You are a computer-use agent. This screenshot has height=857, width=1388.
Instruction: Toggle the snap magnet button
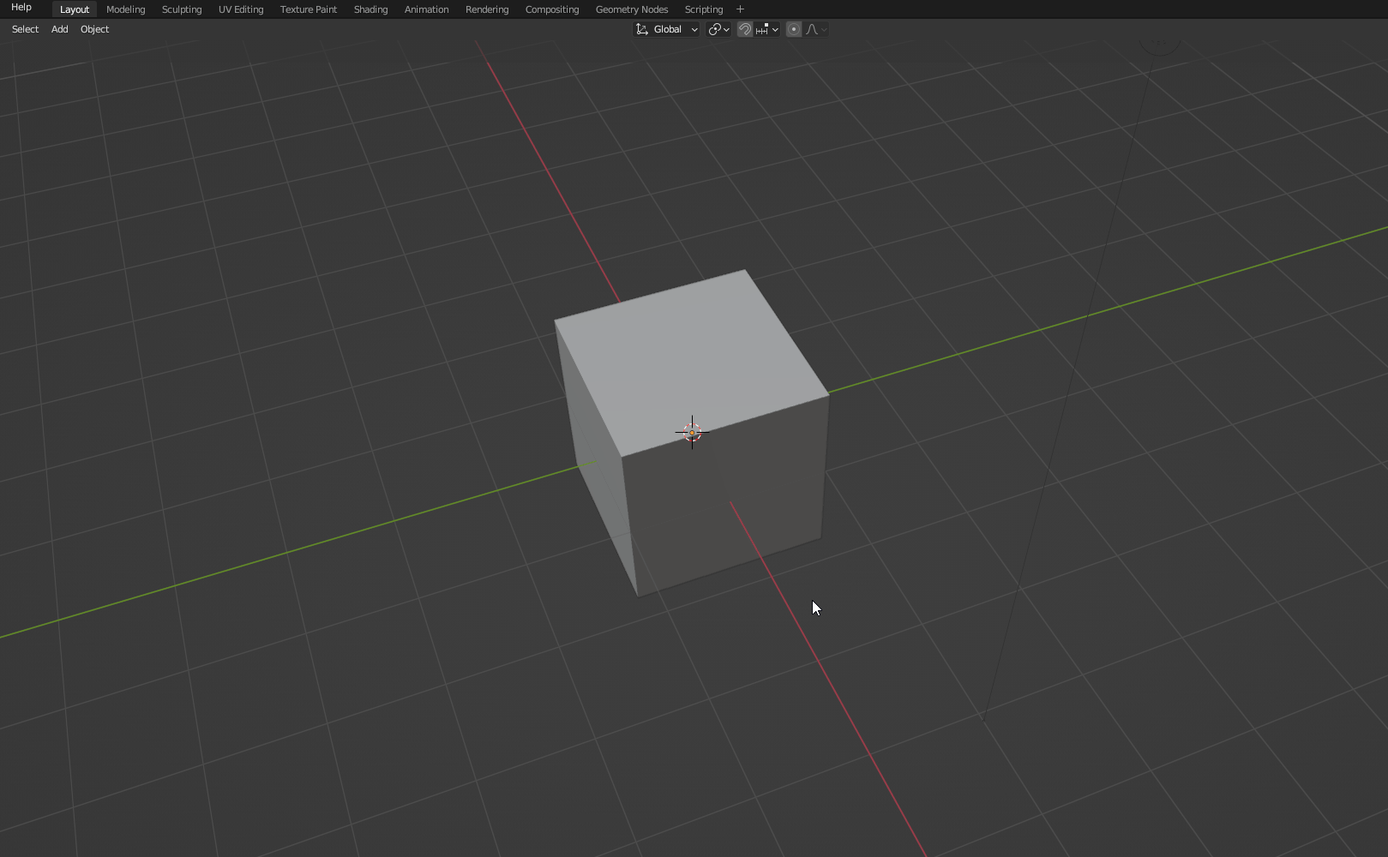[745, 29]
